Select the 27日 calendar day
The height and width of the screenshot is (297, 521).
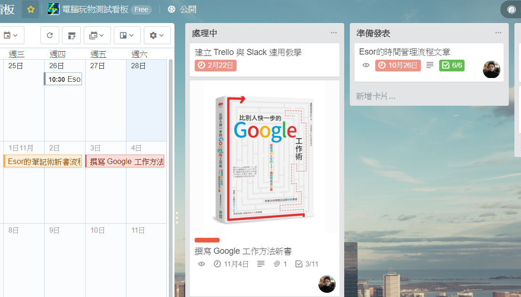(106, 100)
